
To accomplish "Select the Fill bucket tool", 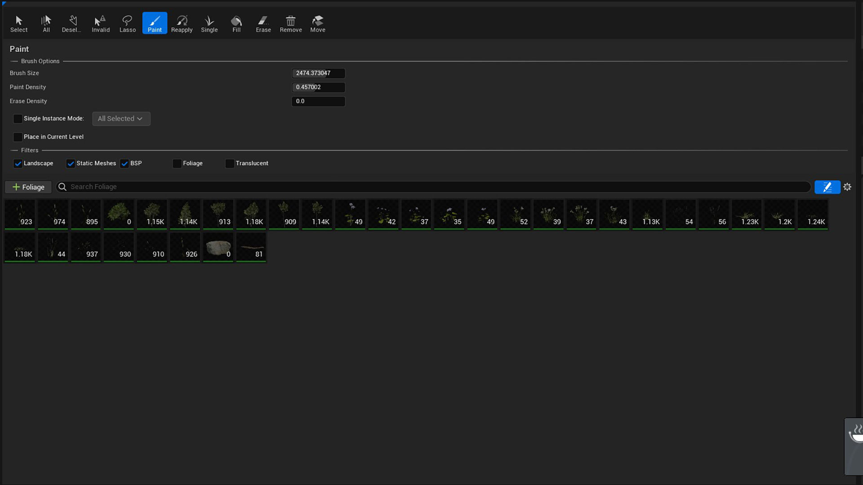I will click(236, 23).
